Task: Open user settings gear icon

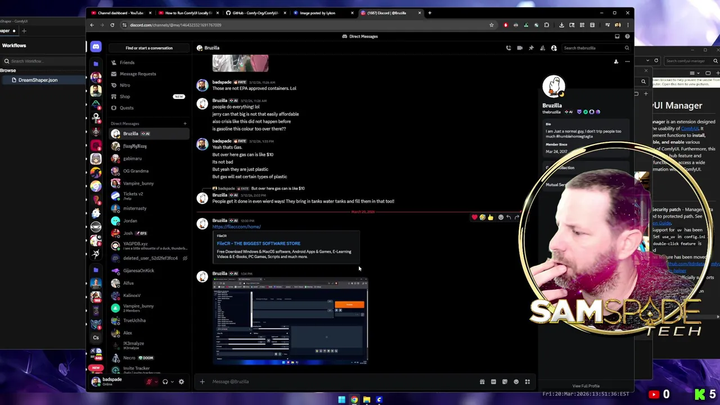Action: (x=181, y=382)
